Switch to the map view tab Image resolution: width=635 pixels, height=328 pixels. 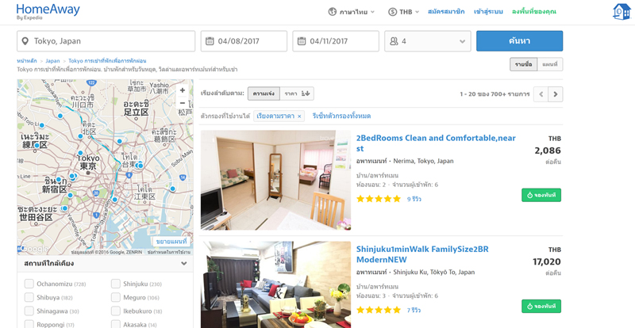(550, 64)
